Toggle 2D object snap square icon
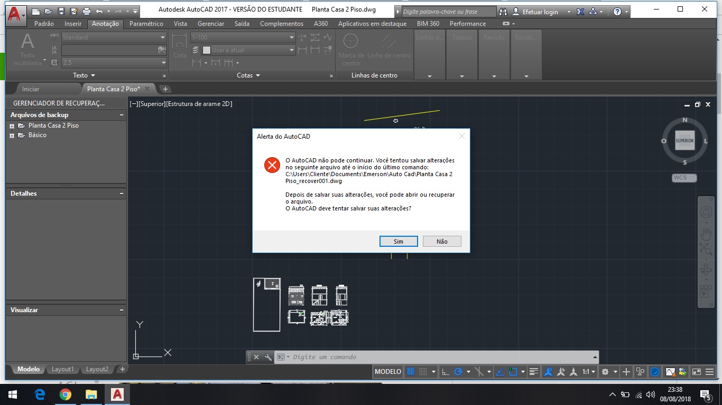722x405 pixels. (x=513, y=372)
